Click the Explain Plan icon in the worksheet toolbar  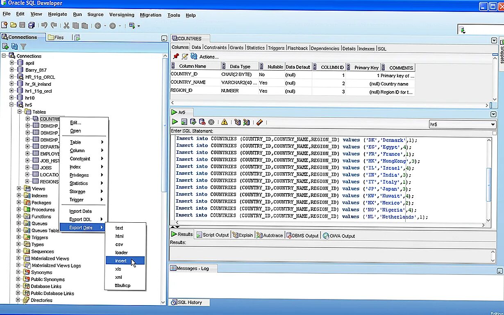237,122
